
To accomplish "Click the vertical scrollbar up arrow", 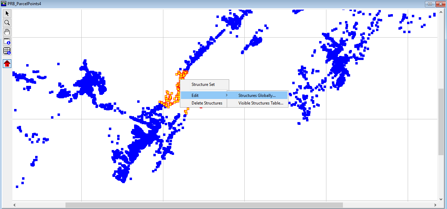I will tap(441, 13).
